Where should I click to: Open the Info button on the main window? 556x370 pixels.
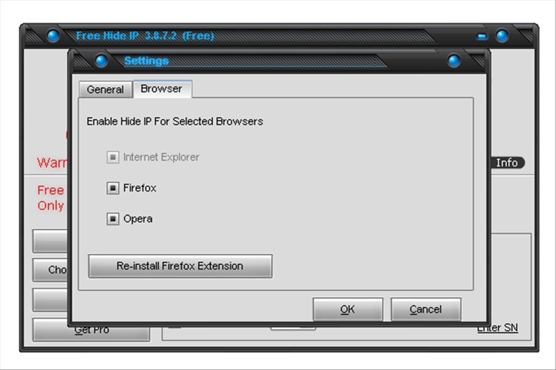pyautogui.click(x=507, y=162)
